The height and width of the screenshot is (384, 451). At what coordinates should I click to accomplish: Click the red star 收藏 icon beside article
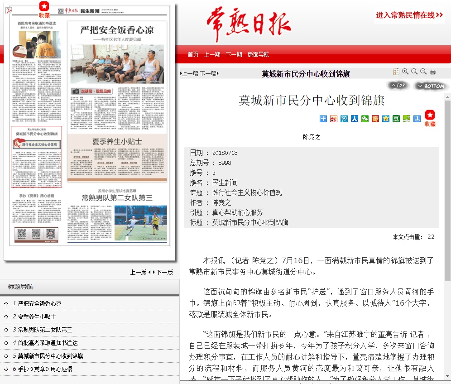click(x=430, y=118)
